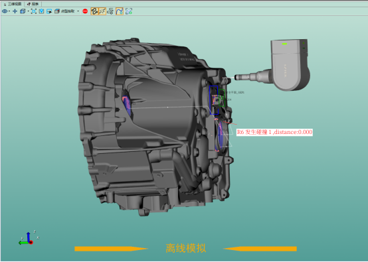Screen dimensions: 368x262
Task: Click the R6 collision distance warning label
Action: pyautogui.click(x=274, y=132)
